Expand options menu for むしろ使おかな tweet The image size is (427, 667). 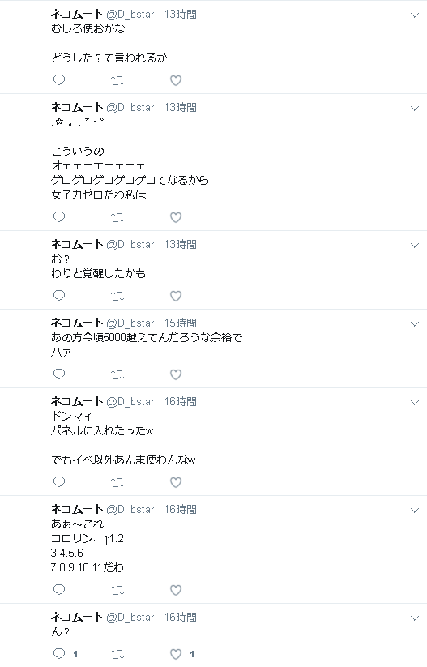(415, 15)
